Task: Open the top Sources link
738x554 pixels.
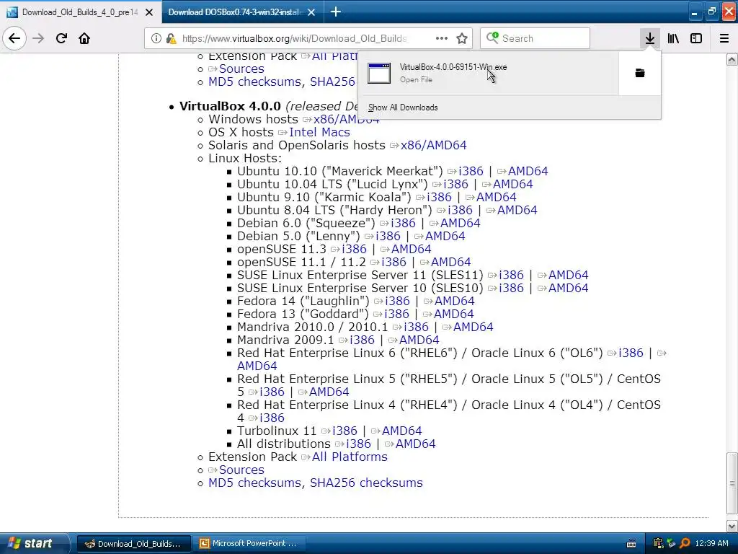Action: point(241,69)
